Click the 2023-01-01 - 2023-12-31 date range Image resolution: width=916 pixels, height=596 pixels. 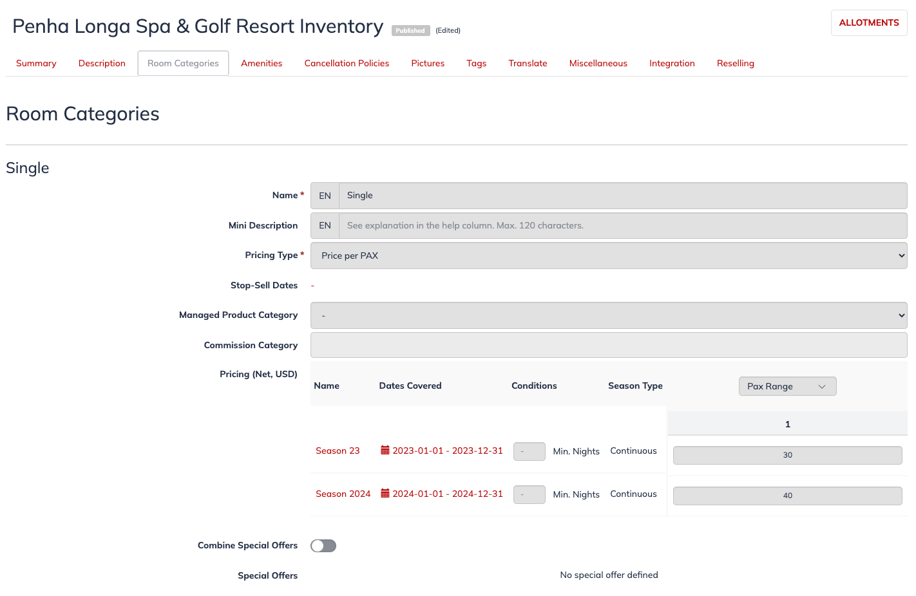pyautogui.click(x=448, y=451)
